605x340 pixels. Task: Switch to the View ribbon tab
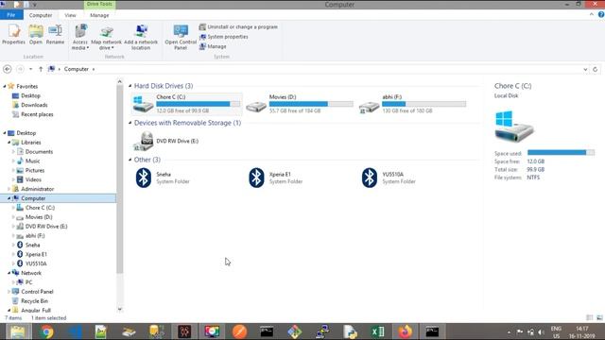pyautogui.click(x=70, y=15)
